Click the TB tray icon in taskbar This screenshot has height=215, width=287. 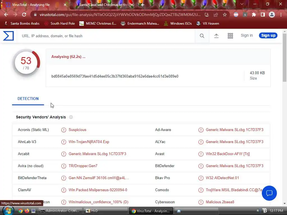265,211
